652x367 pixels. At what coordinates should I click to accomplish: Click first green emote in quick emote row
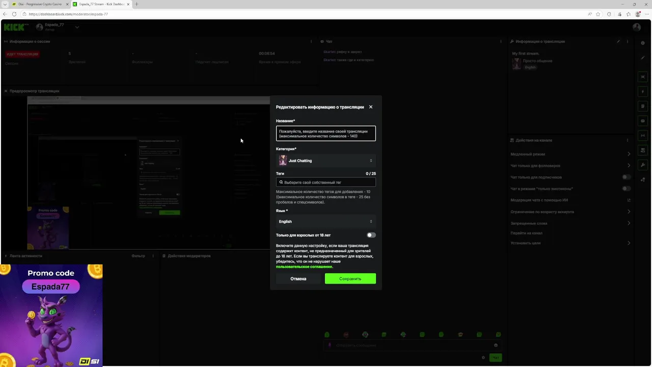click(x=327, y=335)
